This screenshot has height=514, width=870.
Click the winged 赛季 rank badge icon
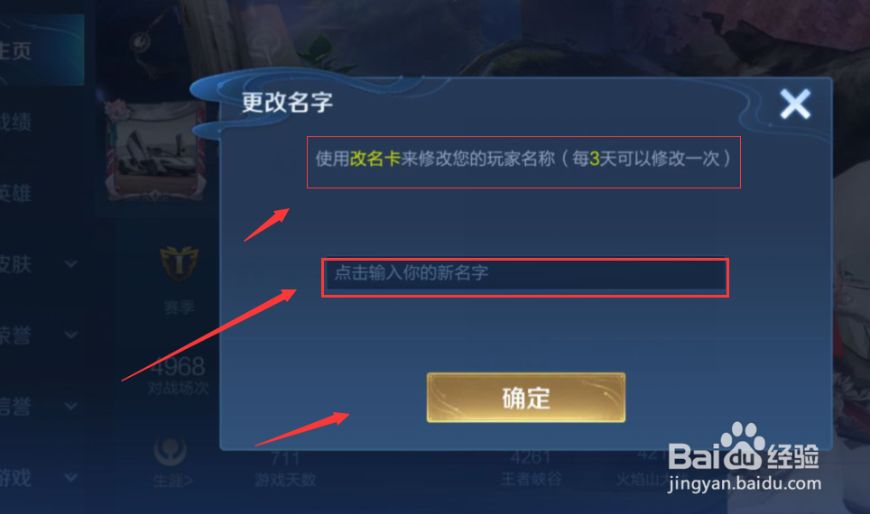(179, 263)
